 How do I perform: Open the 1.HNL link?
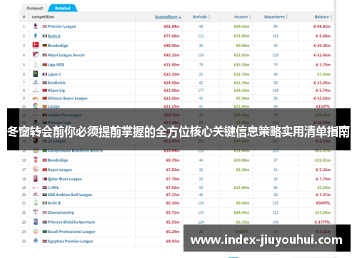click(54, 187)
